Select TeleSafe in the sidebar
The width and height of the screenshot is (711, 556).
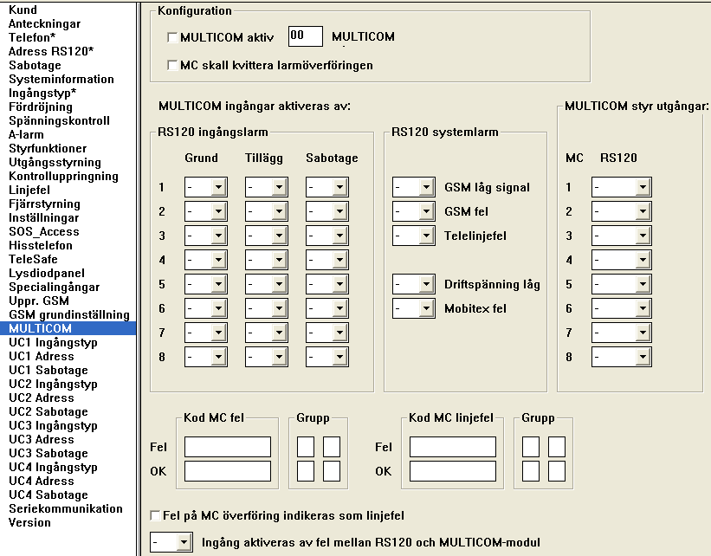tap(33, 259)
